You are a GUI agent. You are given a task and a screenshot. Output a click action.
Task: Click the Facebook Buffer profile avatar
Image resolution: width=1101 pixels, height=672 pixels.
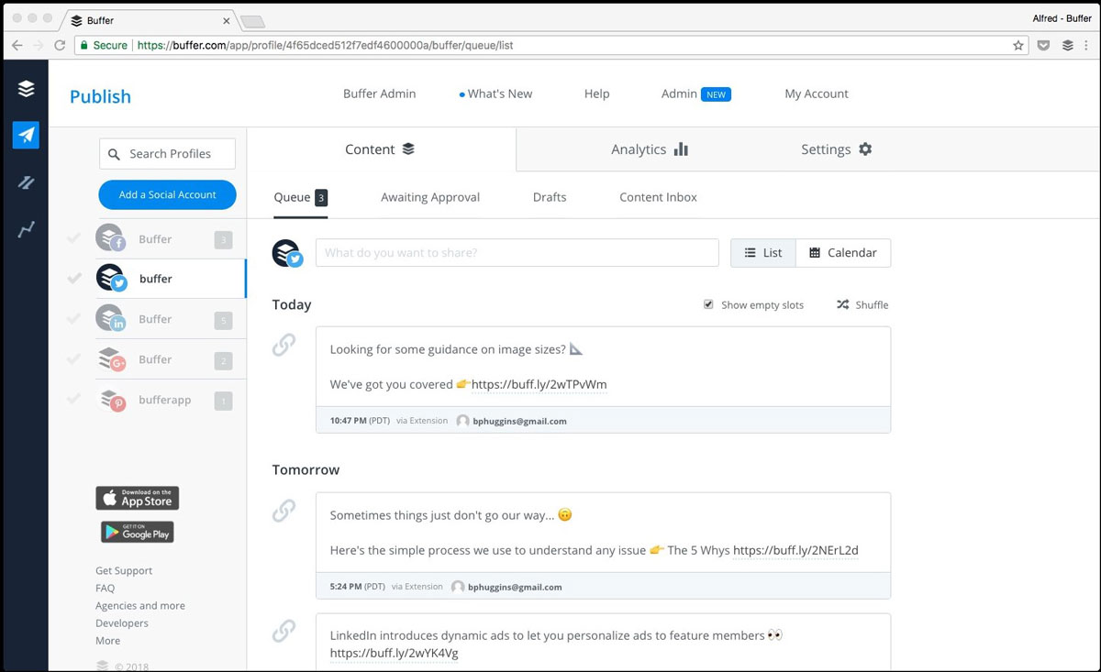(x=110, y=238)
